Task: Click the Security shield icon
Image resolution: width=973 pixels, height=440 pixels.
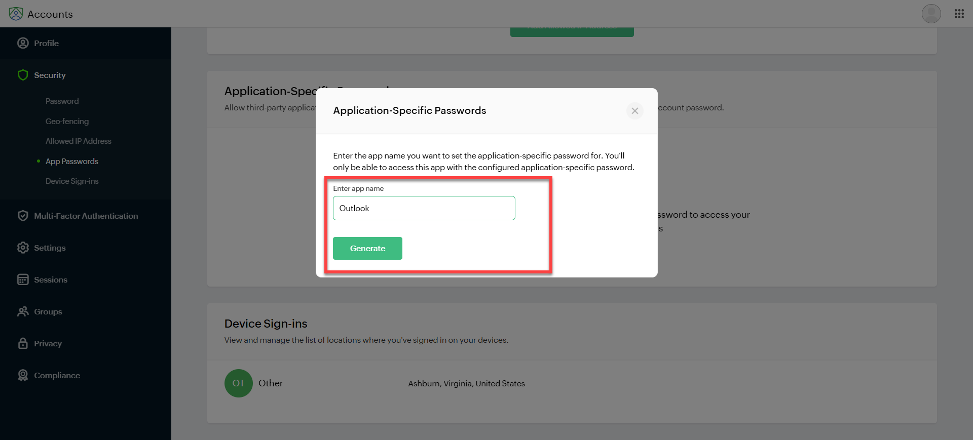Action: point(23,75)
